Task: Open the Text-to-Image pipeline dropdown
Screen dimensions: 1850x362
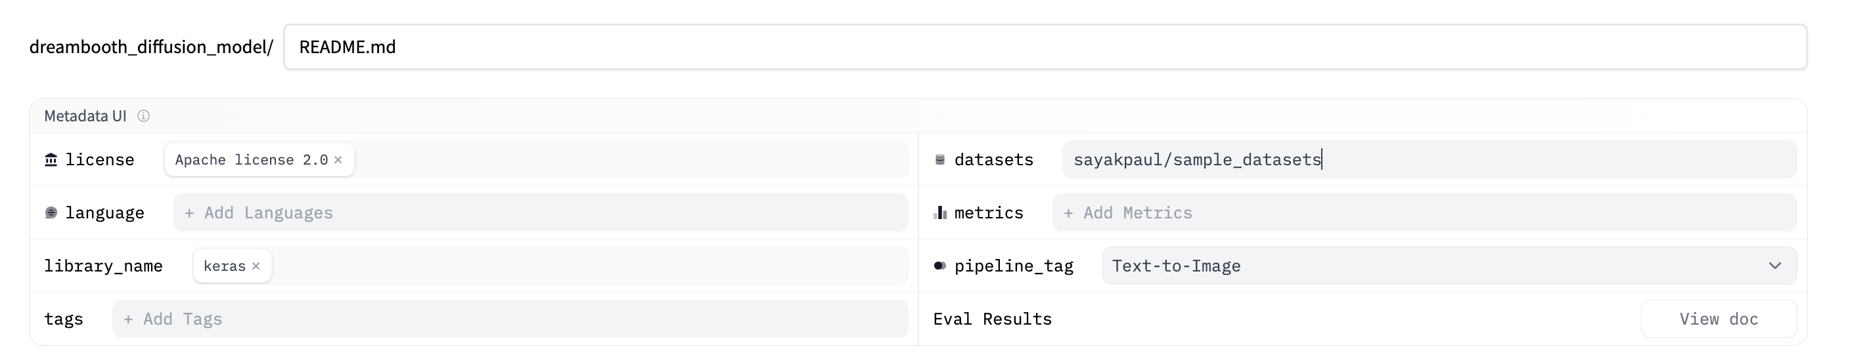Action: pos(1436,266)
